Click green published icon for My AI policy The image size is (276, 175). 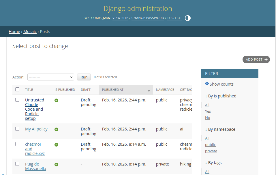(x=57, y=129)
